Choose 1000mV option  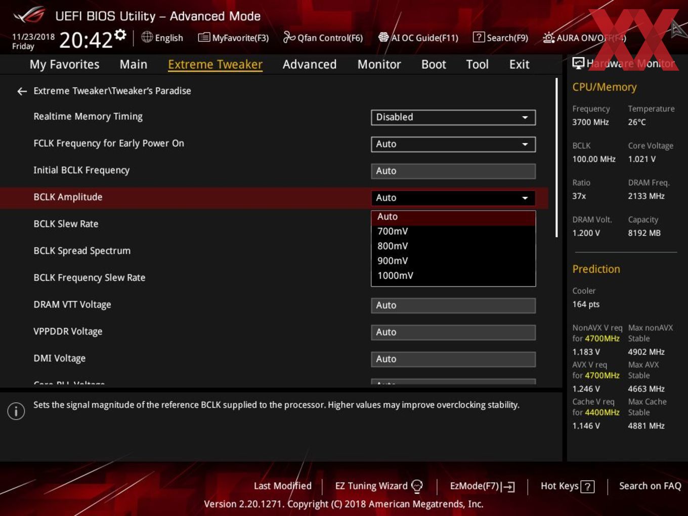point(453,276)
